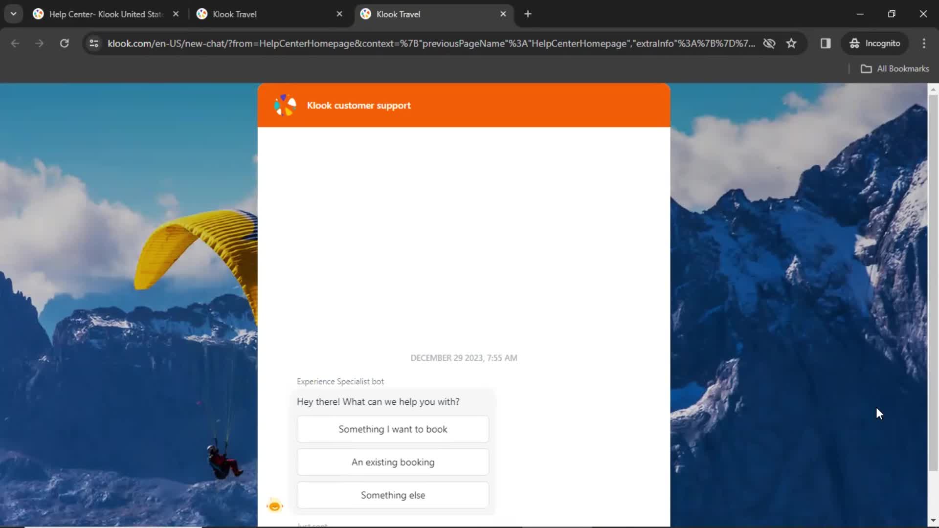Screen dimensions: 939x528
Task: Close the middle Klook Travel tab
Action: [x=339, y=14]
